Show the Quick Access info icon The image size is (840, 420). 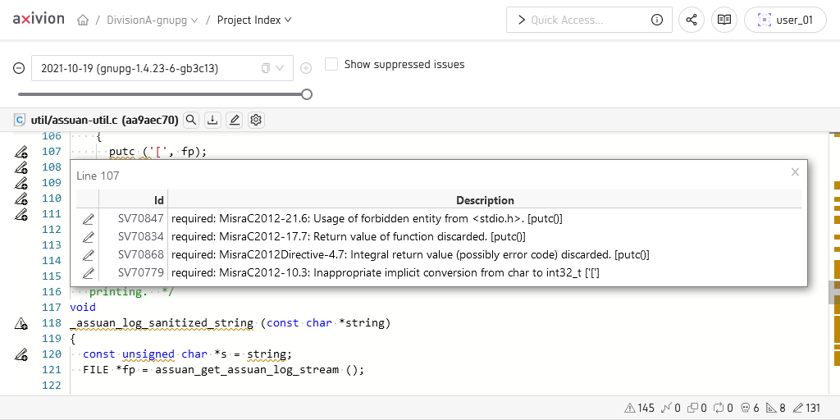(x=657, y=20)
